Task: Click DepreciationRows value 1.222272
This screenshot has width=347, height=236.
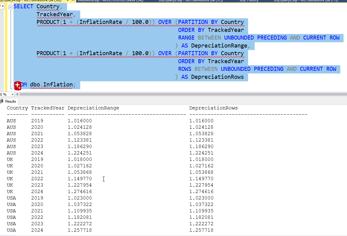Action: pos(201,224)
